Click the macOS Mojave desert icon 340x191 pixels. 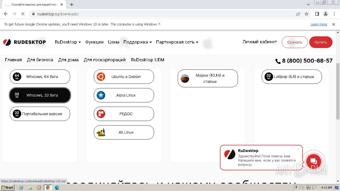coord(185,78)
